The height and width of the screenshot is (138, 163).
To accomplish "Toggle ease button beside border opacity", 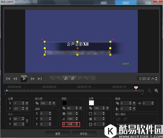I will tap(107, 108).
